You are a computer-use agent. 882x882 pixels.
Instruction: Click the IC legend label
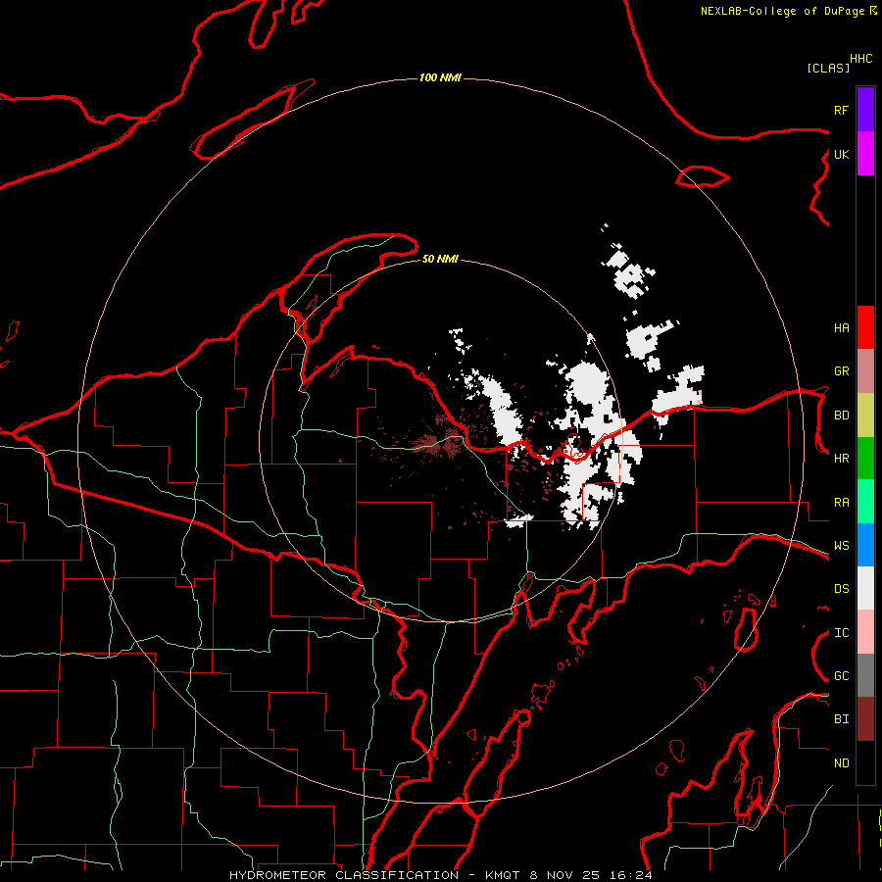[x=842, y=633]
